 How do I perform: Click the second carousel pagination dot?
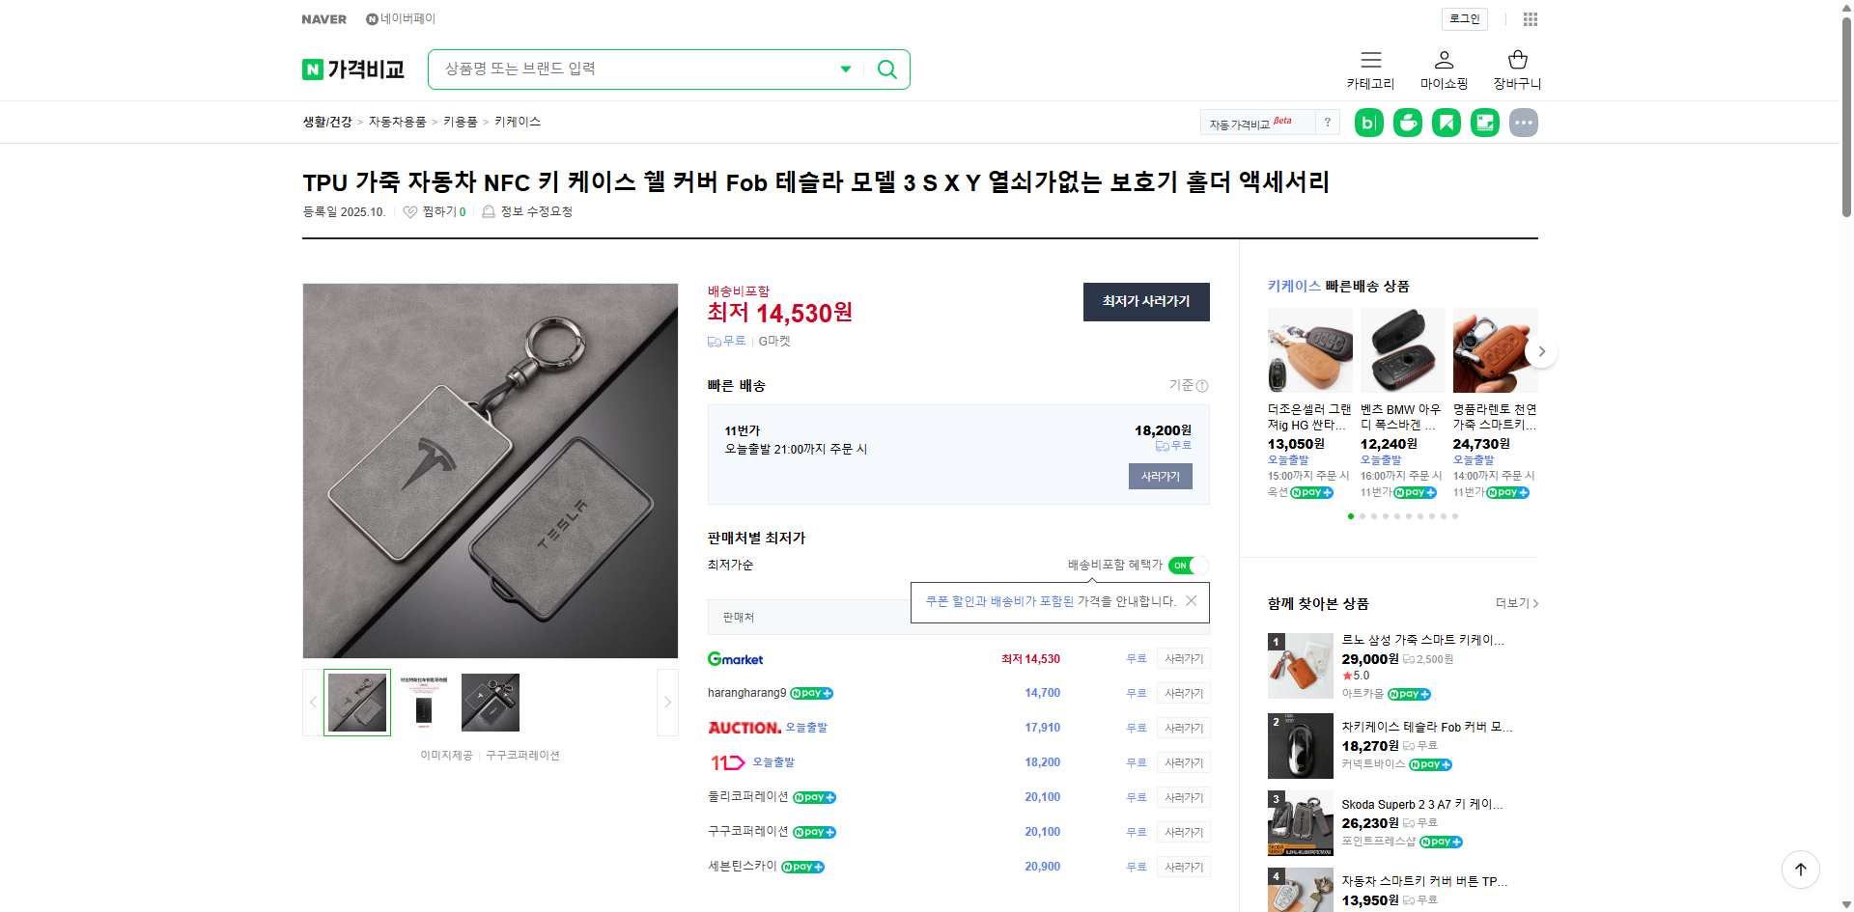pos(1362,516)
